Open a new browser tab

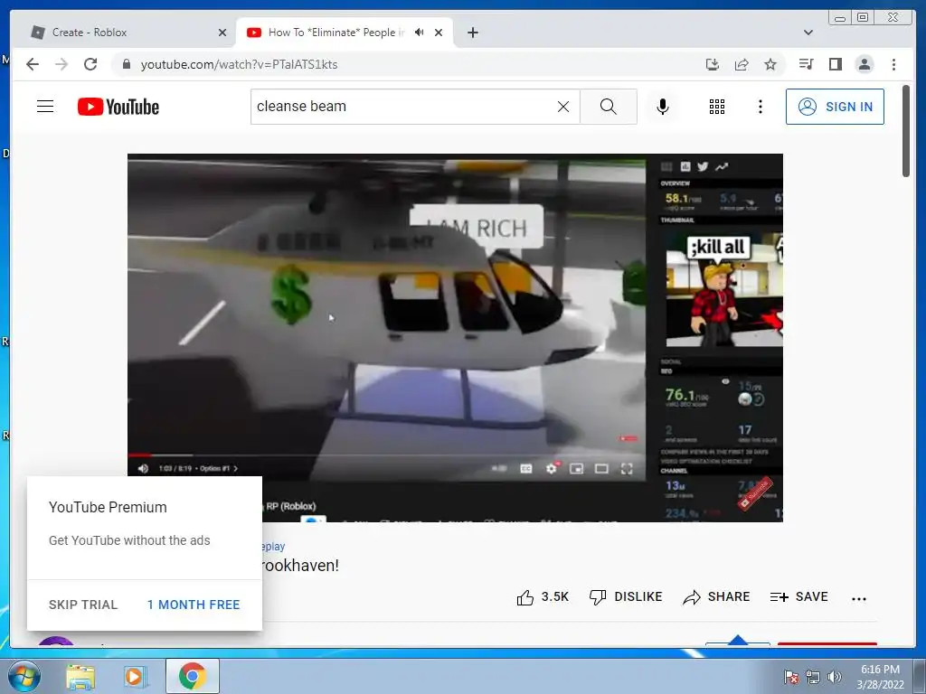472,33
